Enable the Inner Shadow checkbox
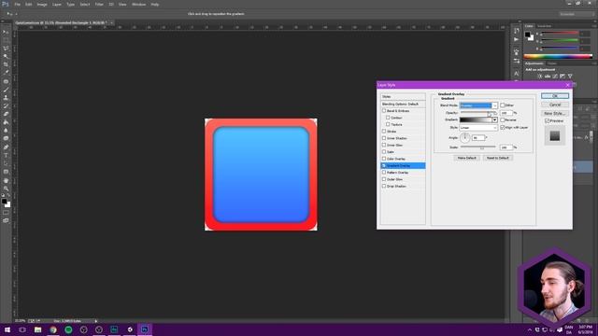Viewport: 598px width, 336px height. pos(384,138)
